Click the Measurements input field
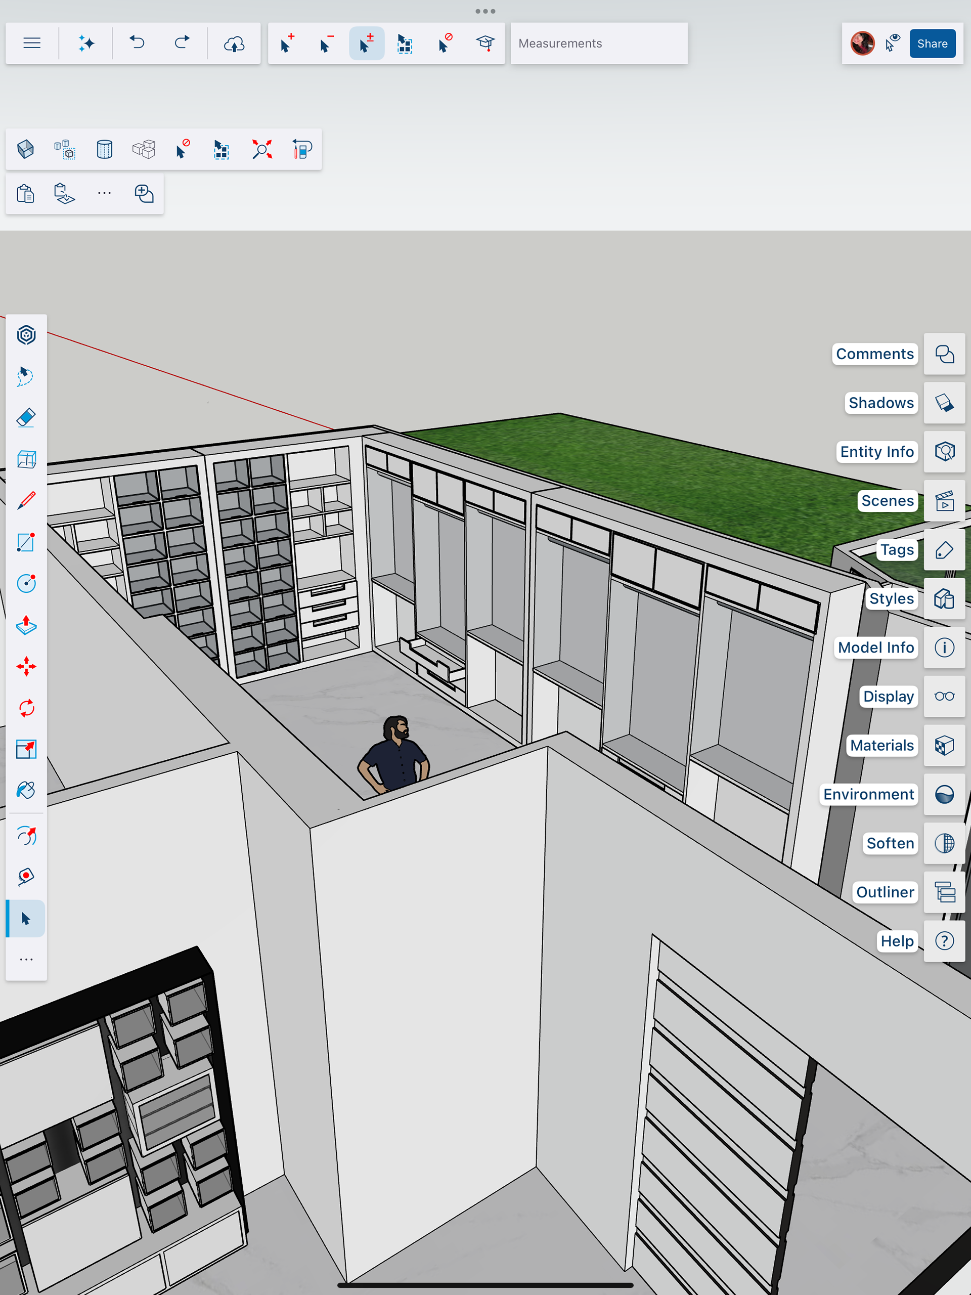Screen dimensions: 971x1295 pos(598,44)
